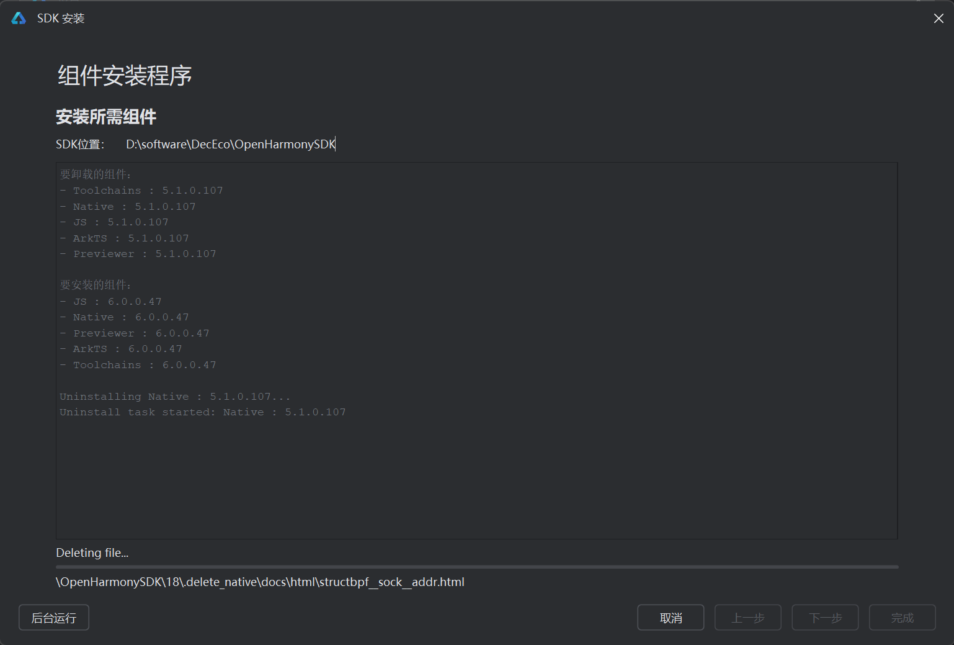954x645 pixels.
Task: Cancel installation with 取消 button
Action: (x=671, y=618)
